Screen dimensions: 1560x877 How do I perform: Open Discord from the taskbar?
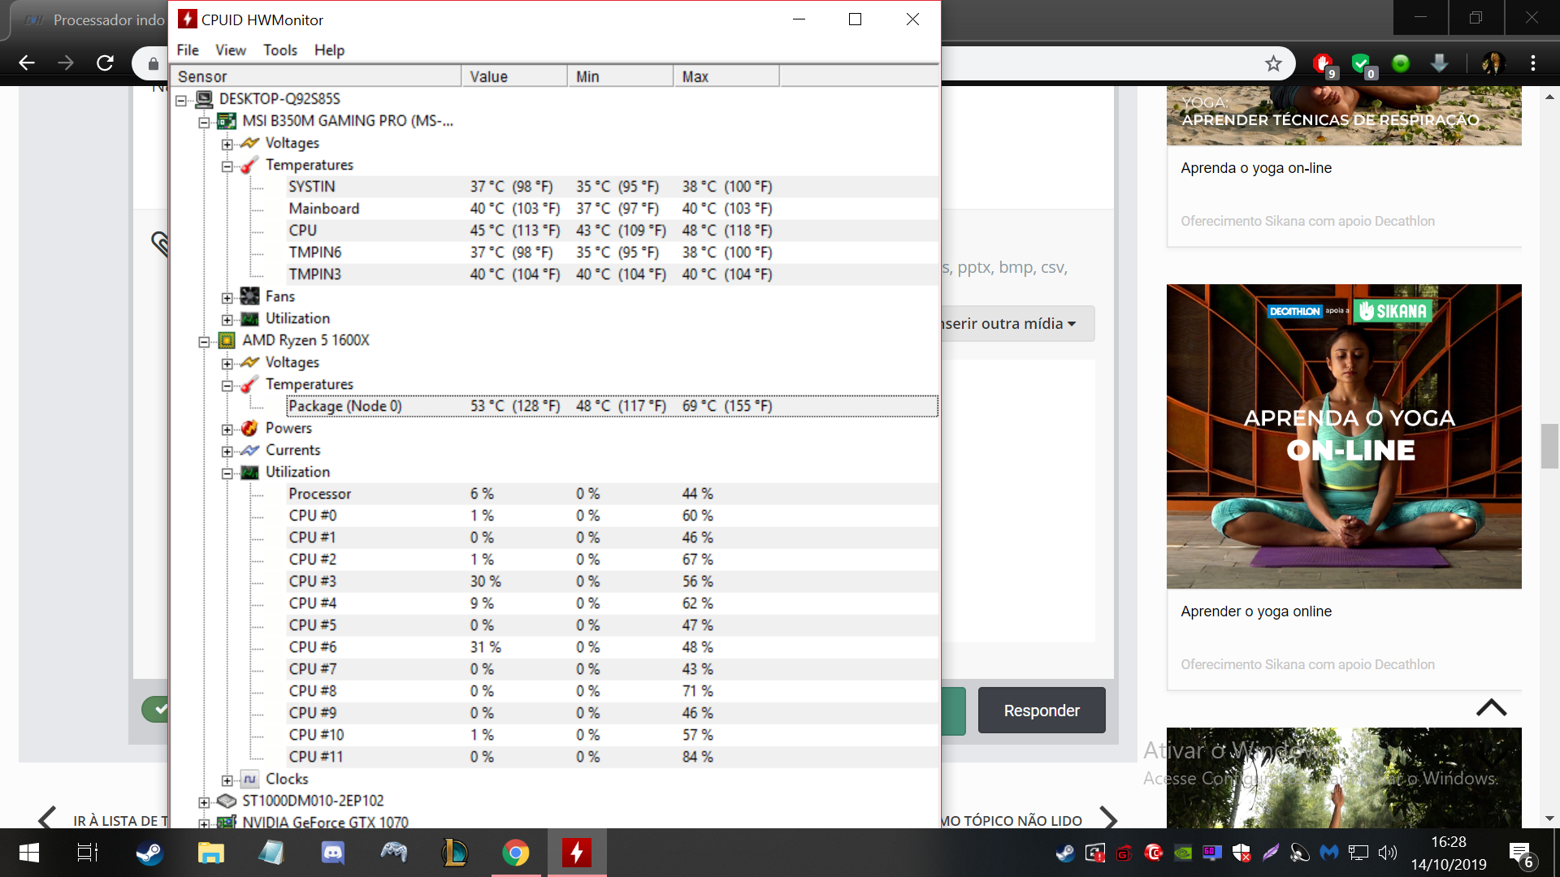click(333, 853)
